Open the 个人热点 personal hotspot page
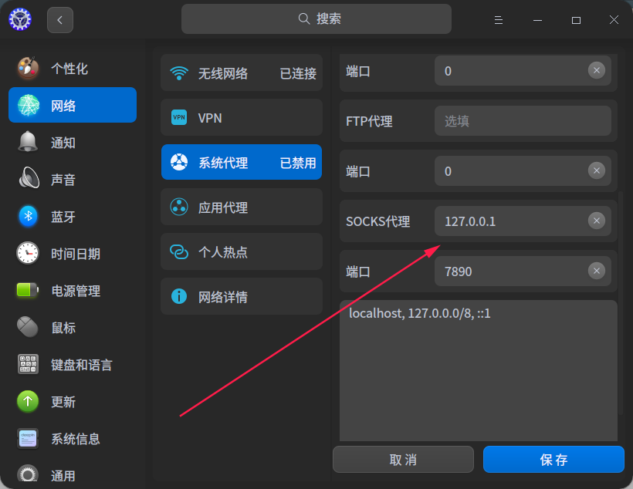 pyautogui.click(x=241, y=251)
